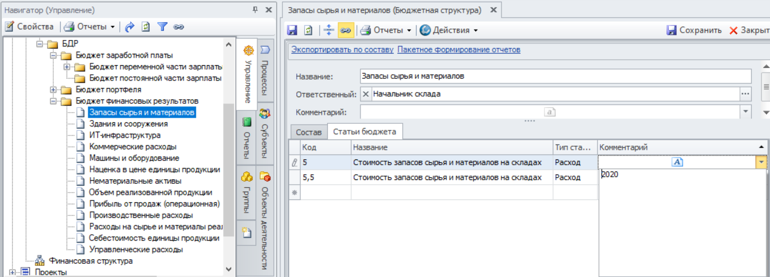Clear the Ответственный field with X button
The height and width of the screenshot is (277, 770).
366,94
